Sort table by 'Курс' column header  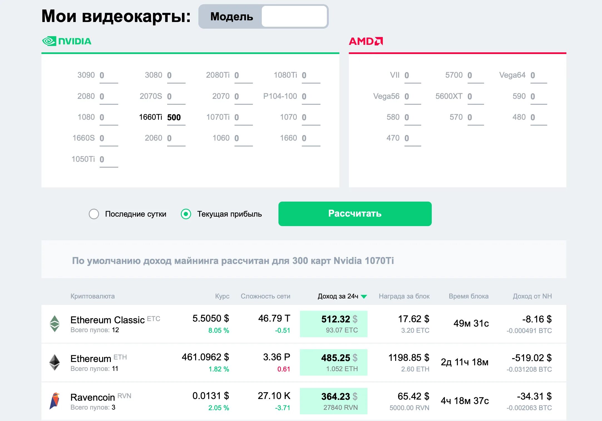pyautogui.click(x=222, y=296)
